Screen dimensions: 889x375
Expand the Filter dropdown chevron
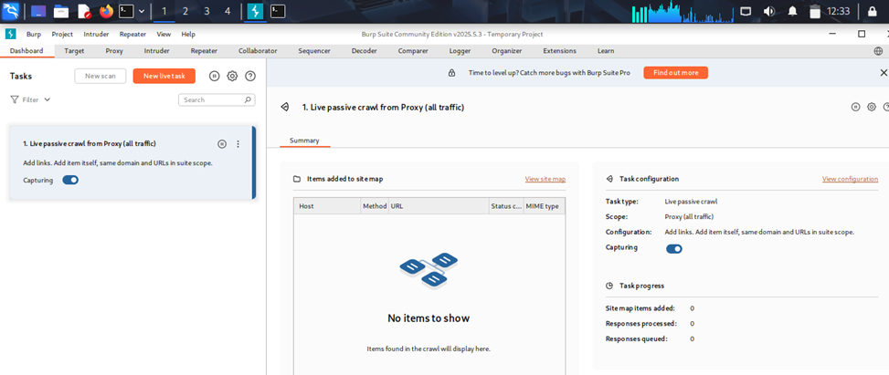(48, 99)
